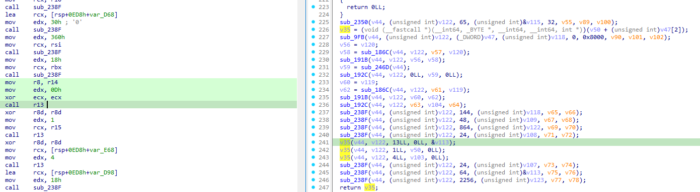
Task: Select 'v60 = v119;' statement
Action: (360, 82)
